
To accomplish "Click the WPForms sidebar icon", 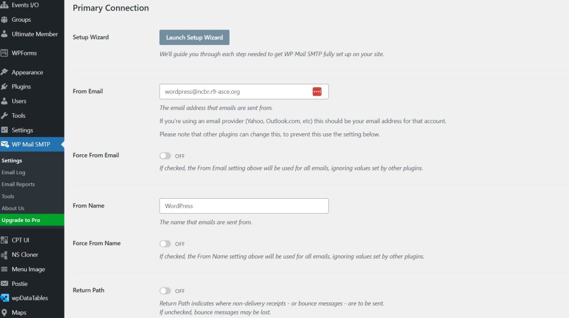I will click(5, 53).
